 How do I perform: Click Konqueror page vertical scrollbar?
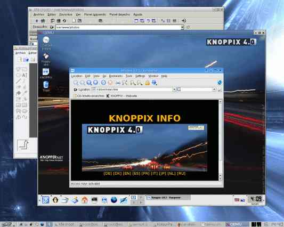[220, 140]
